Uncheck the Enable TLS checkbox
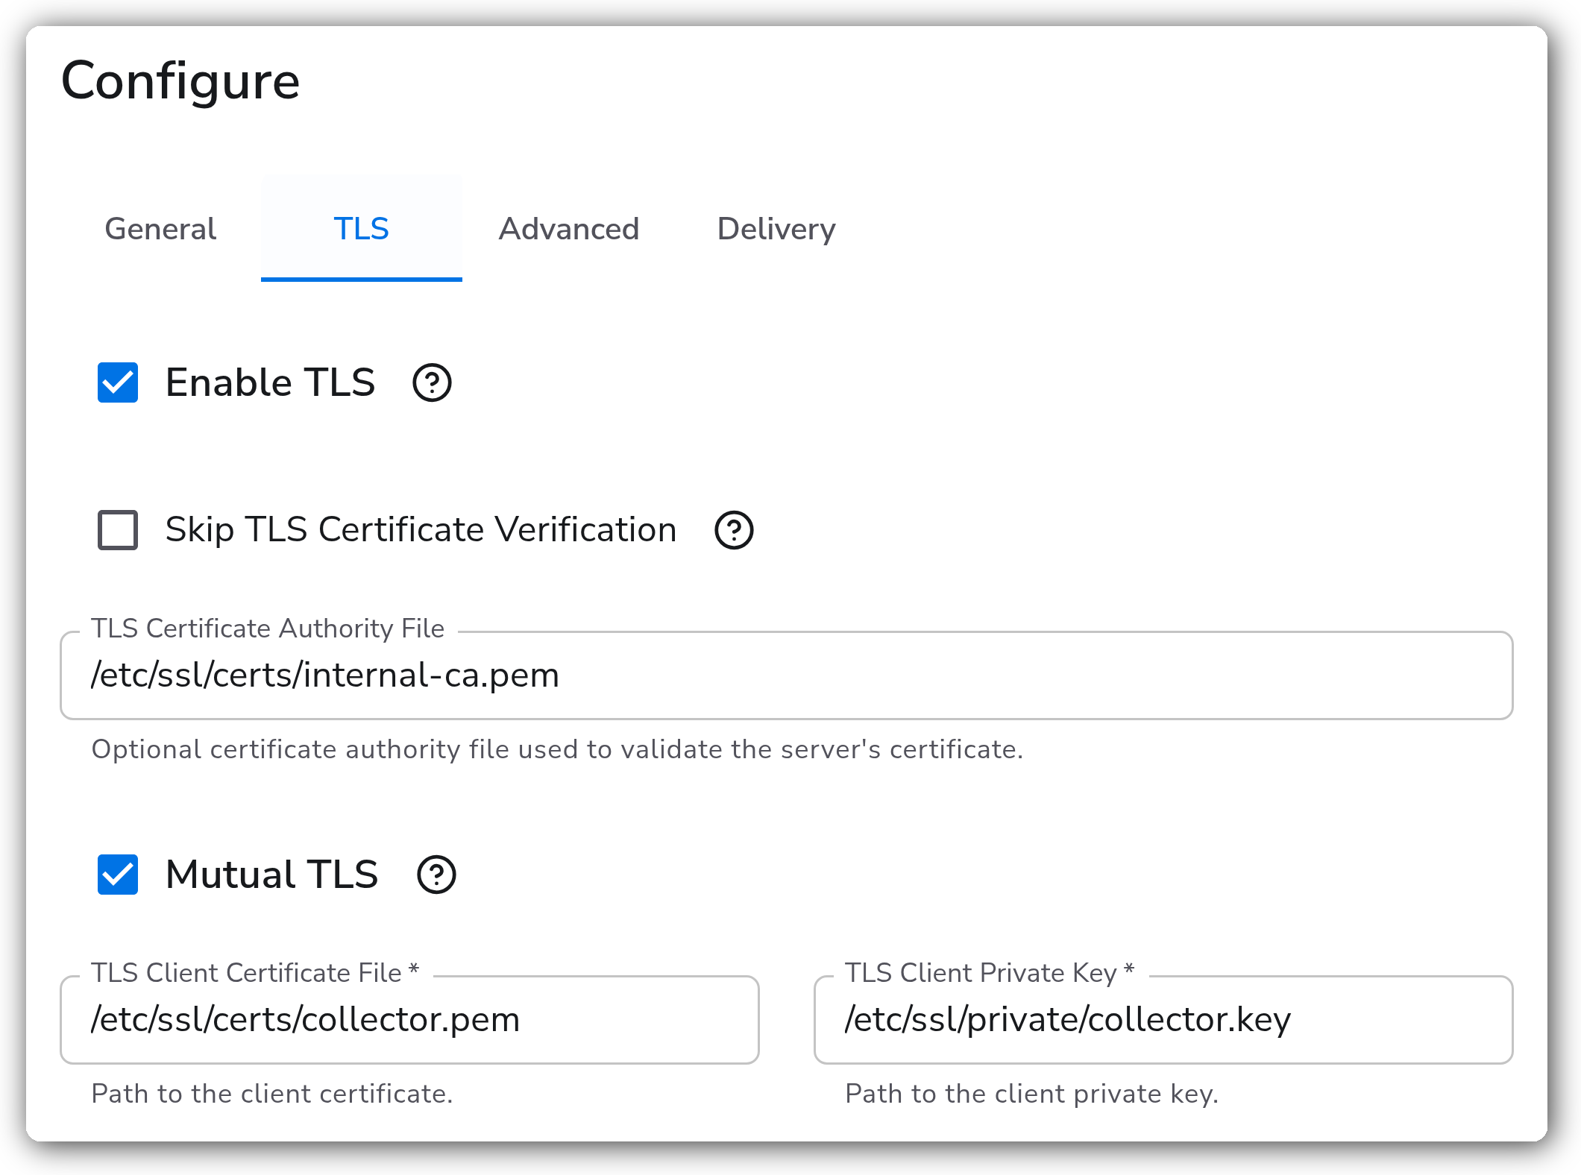1581x1175 pixels. pyautogui.click(x=118, y=382)
